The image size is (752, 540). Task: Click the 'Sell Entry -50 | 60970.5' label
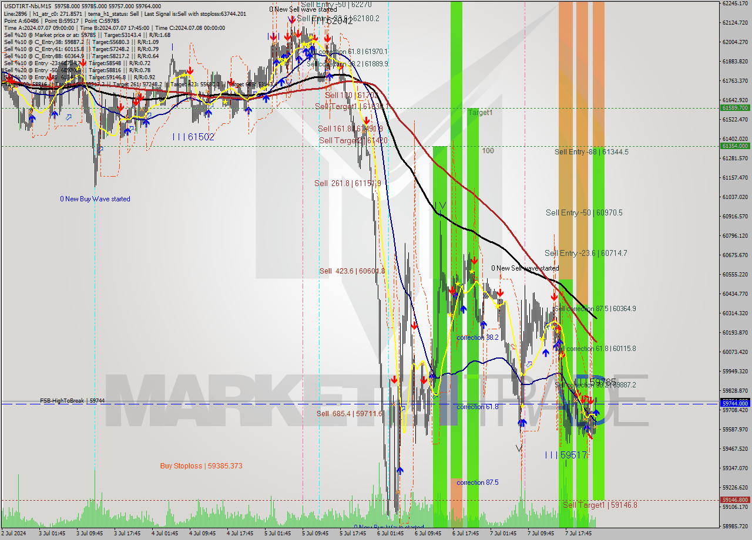(584, 213)
